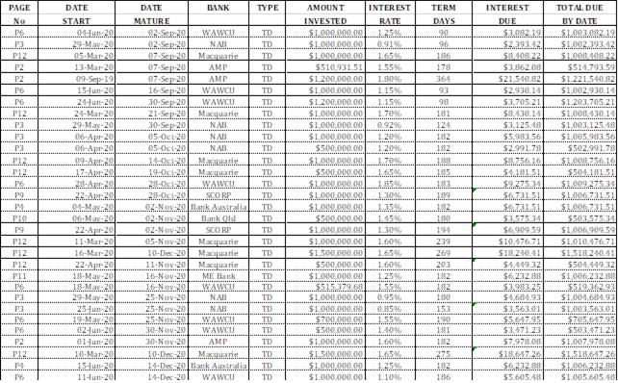
Task: Select the $515,379.68 amount invested cell
Action: coord(325,287)
